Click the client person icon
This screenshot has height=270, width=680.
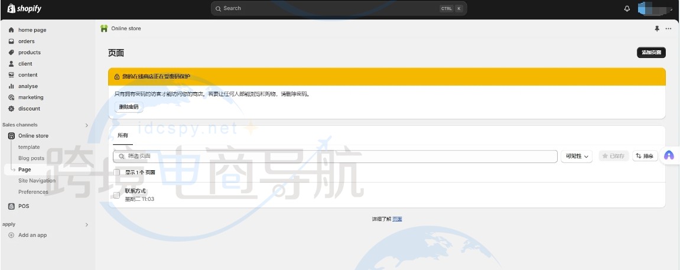tap(11, 64)
